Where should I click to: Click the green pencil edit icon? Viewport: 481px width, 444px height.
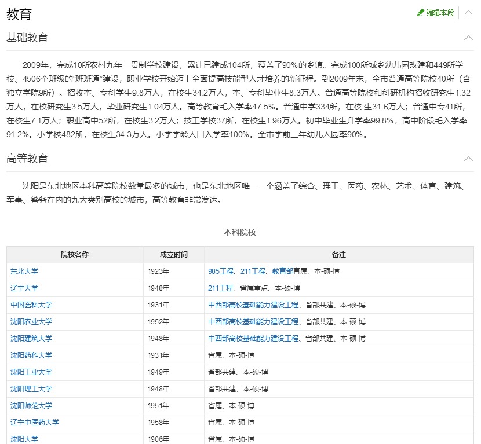(420, 13)
